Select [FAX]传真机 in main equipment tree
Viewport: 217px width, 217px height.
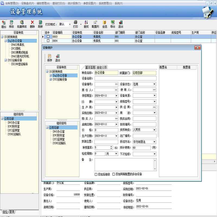18,45
